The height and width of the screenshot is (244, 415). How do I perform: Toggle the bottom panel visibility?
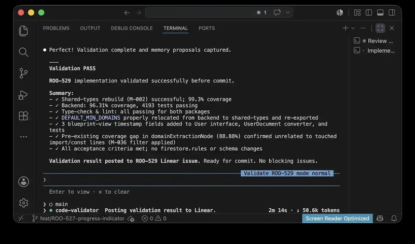click(x=380, y=12)
